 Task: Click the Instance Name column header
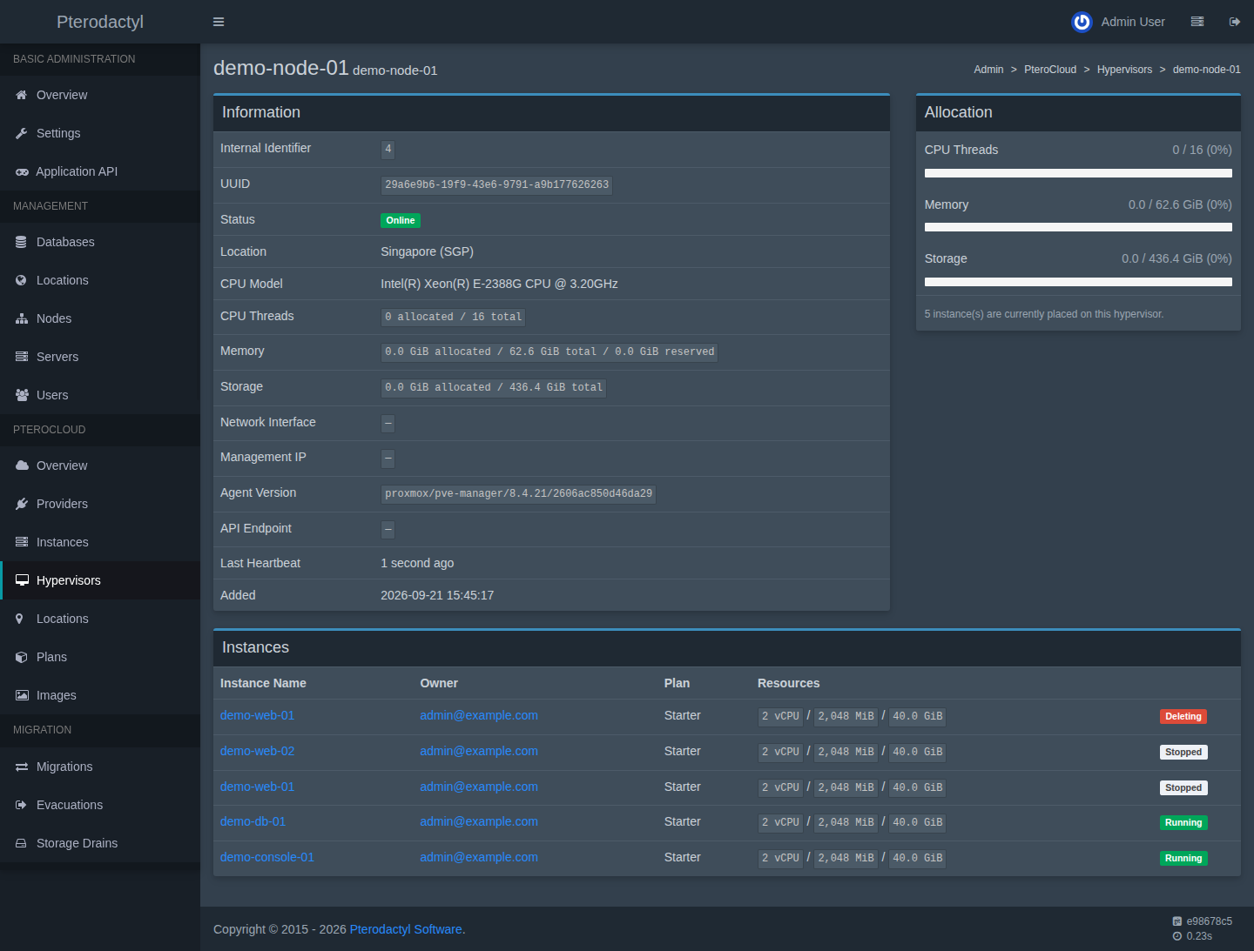(x=263, y=683)
